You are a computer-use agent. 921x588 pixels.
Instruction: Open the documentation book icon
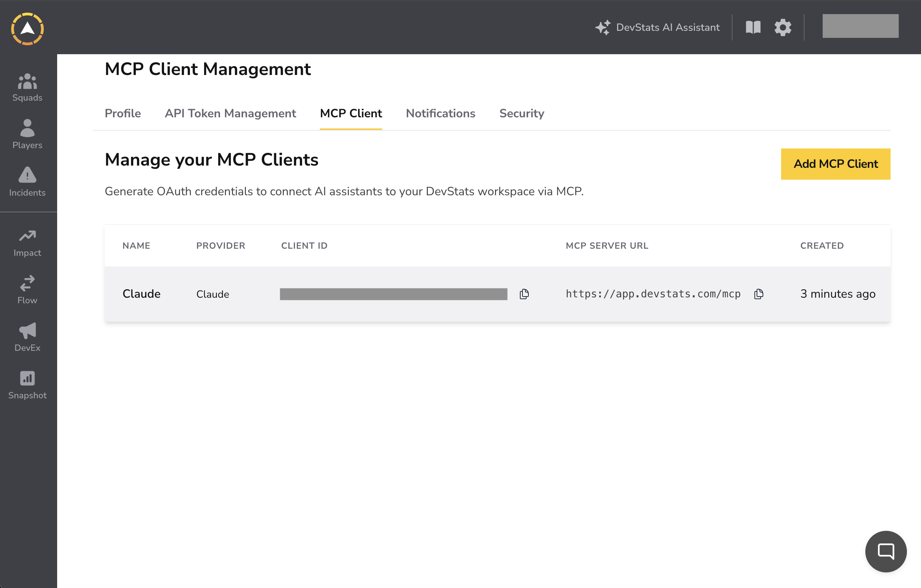point(753,27)
